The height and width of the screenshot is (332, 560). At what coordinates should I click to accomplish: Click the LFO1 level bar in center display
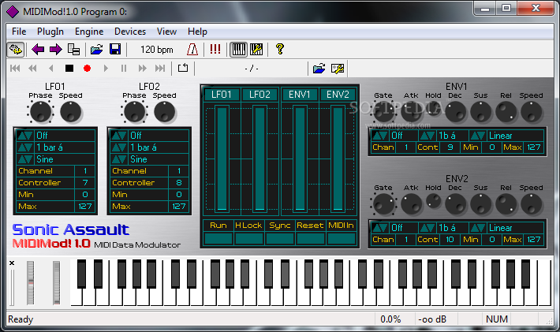[222, 159]
